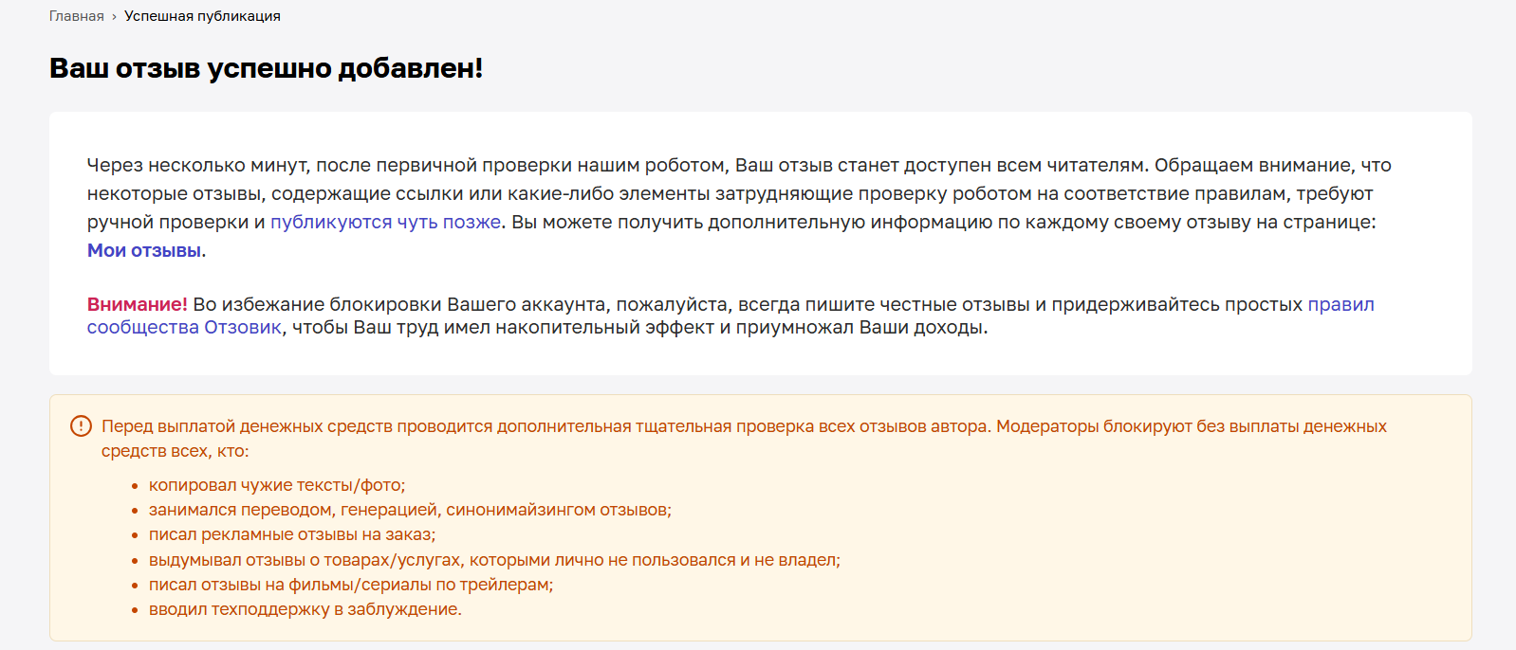Go to the Мои отзывы page
This screenshot has height=650, width=1516.
coord(144,250)
